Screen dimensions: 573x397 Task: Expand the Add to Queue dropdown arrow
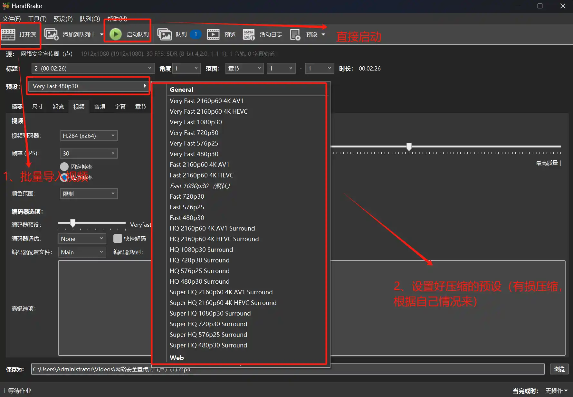101,34
